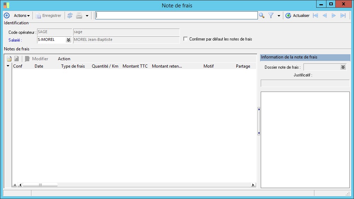The height and width of the screenshot is (199, 354).
Task: Click the Enregistrer save button
Action: click(48, 15)
